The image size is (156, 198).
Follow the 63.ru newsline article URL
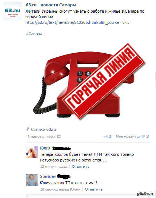pos(77,22)
